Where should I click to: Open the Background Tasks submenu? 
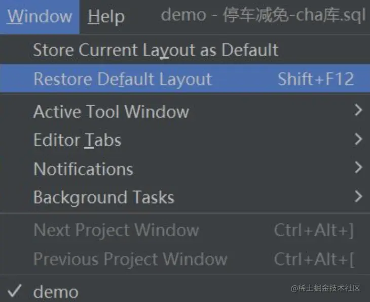pyautogui.click(x=185, y=197)
